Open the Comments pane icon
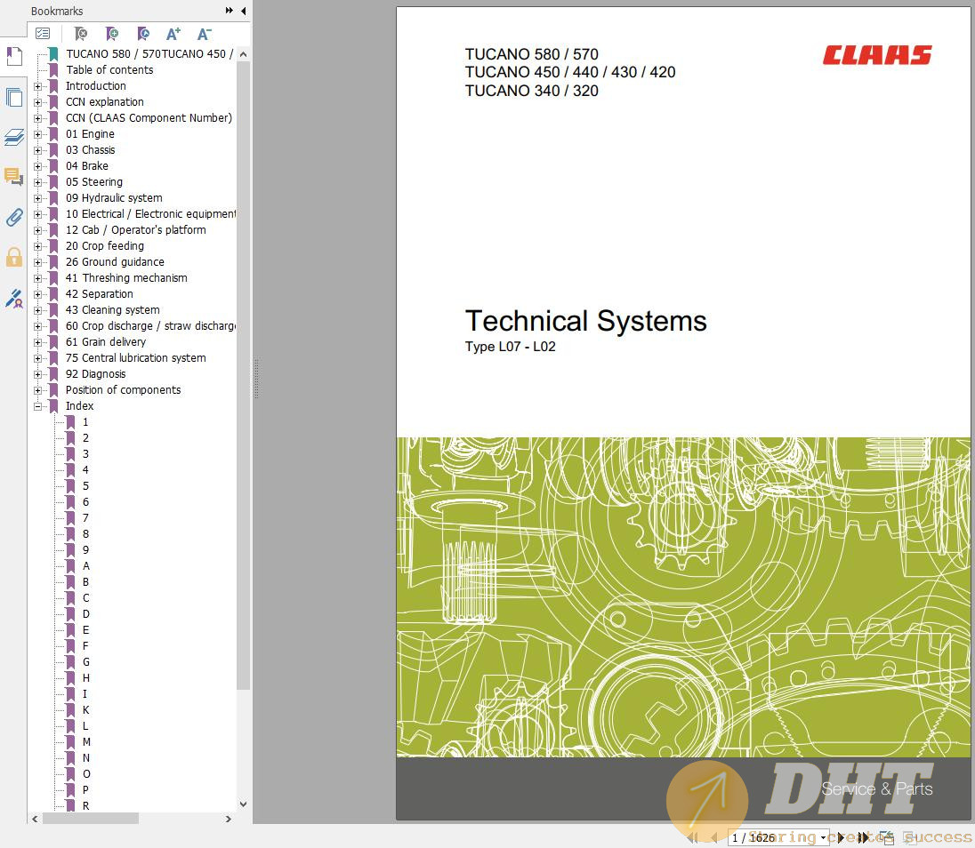 click(14, 177)
